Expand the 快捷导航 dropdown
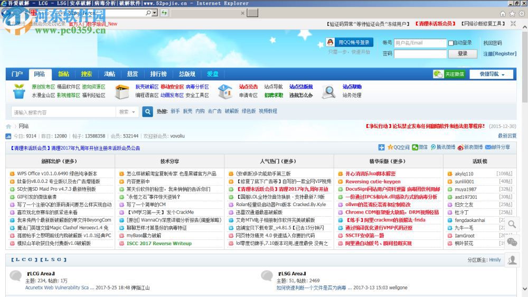This screenshot has width=528, height=297. click(492, 74)
